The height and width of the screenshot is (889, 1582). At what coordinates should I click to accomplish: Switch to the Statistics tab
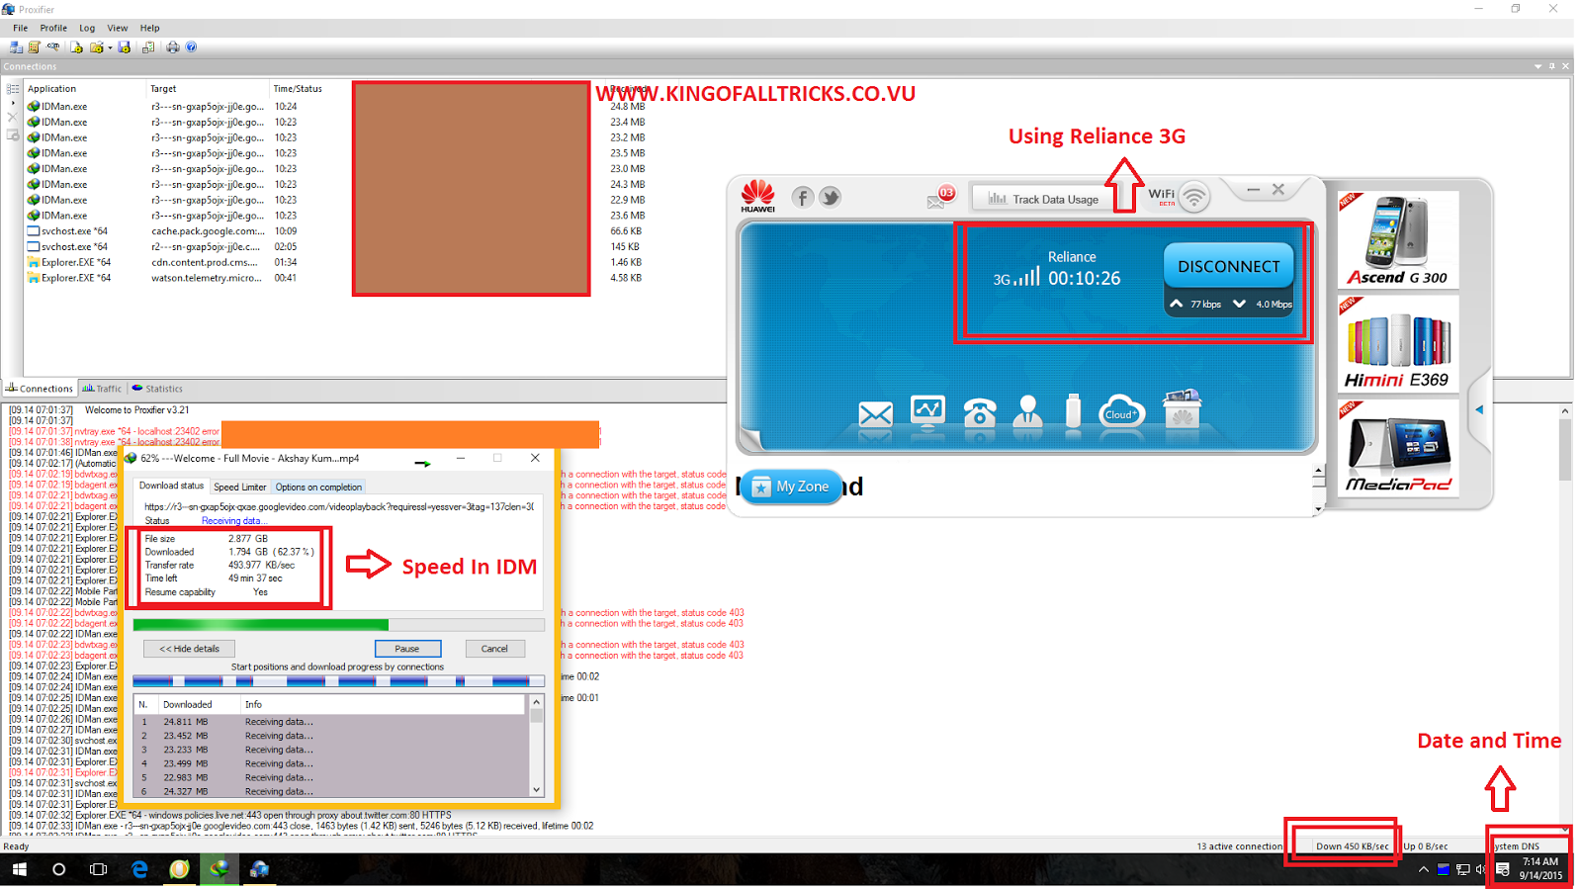pyautogui.click(x=157, y=389)
